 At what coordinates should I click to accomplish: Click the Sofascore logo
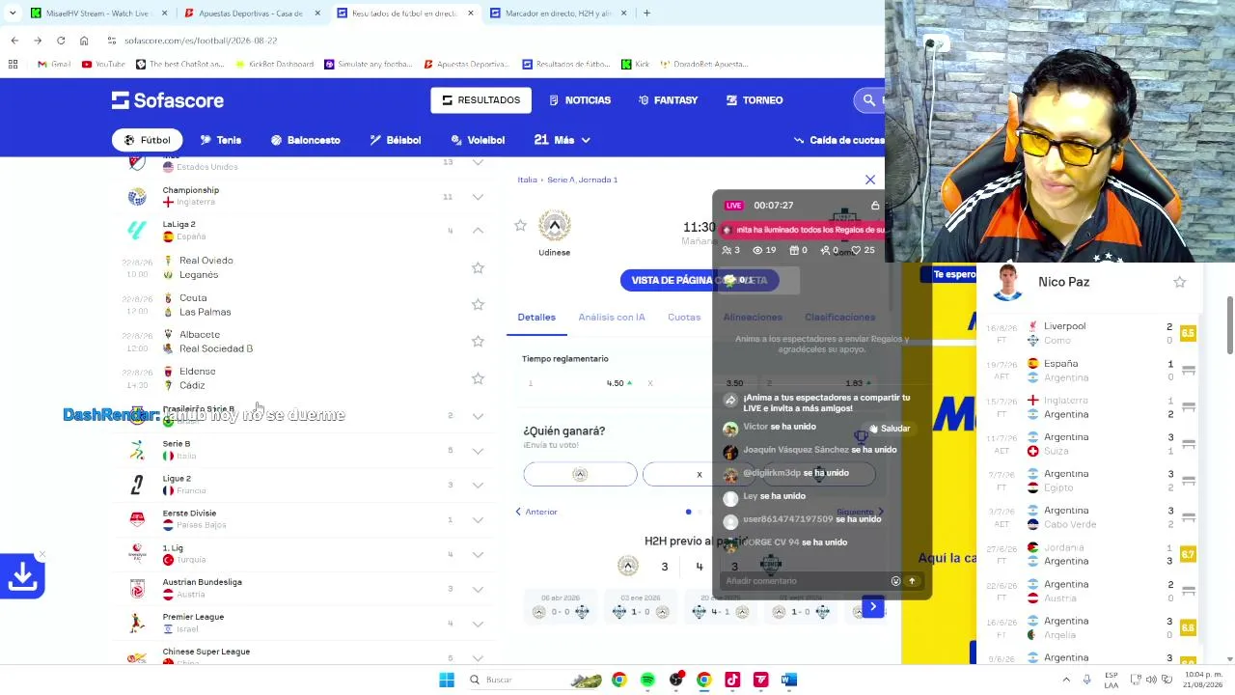coord(168,100)
